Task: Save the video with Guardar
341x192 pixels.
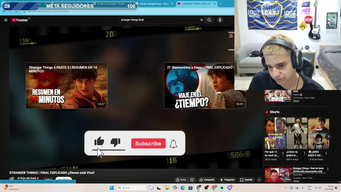Action: pyautogui.click(x=246, y=180)
